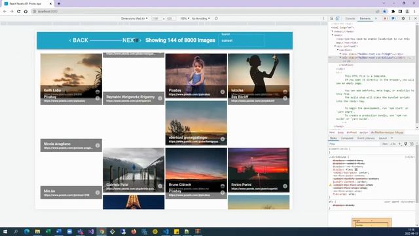Select the Elements tab

[365, 18]
